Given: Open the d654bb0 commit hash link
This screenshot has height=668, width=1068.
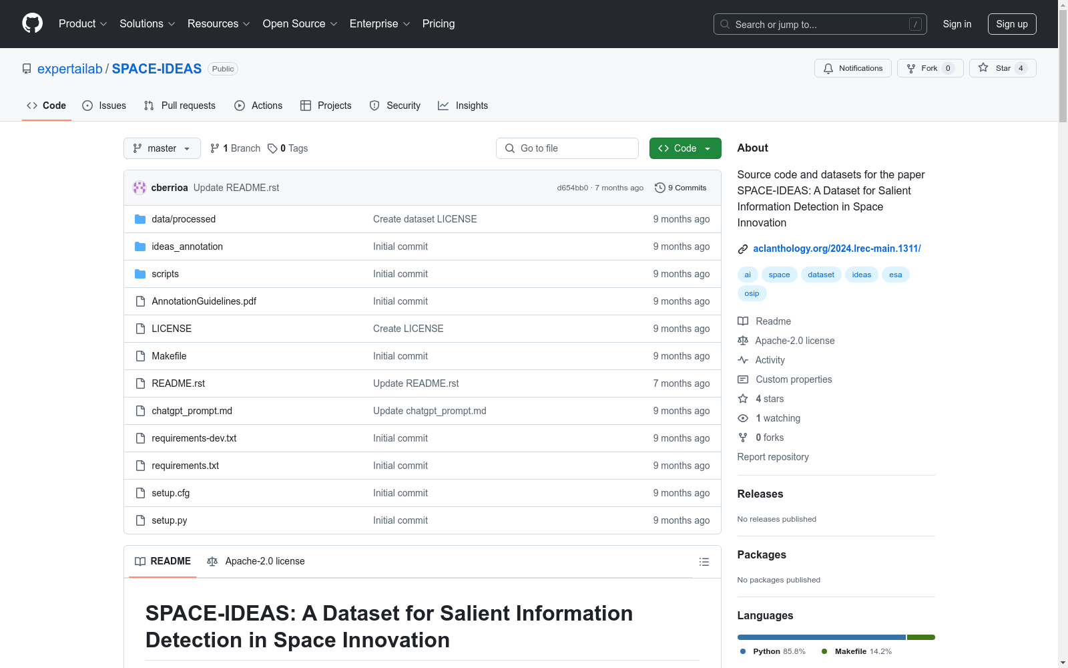Looking at the screenshot, I should [573, 188].
